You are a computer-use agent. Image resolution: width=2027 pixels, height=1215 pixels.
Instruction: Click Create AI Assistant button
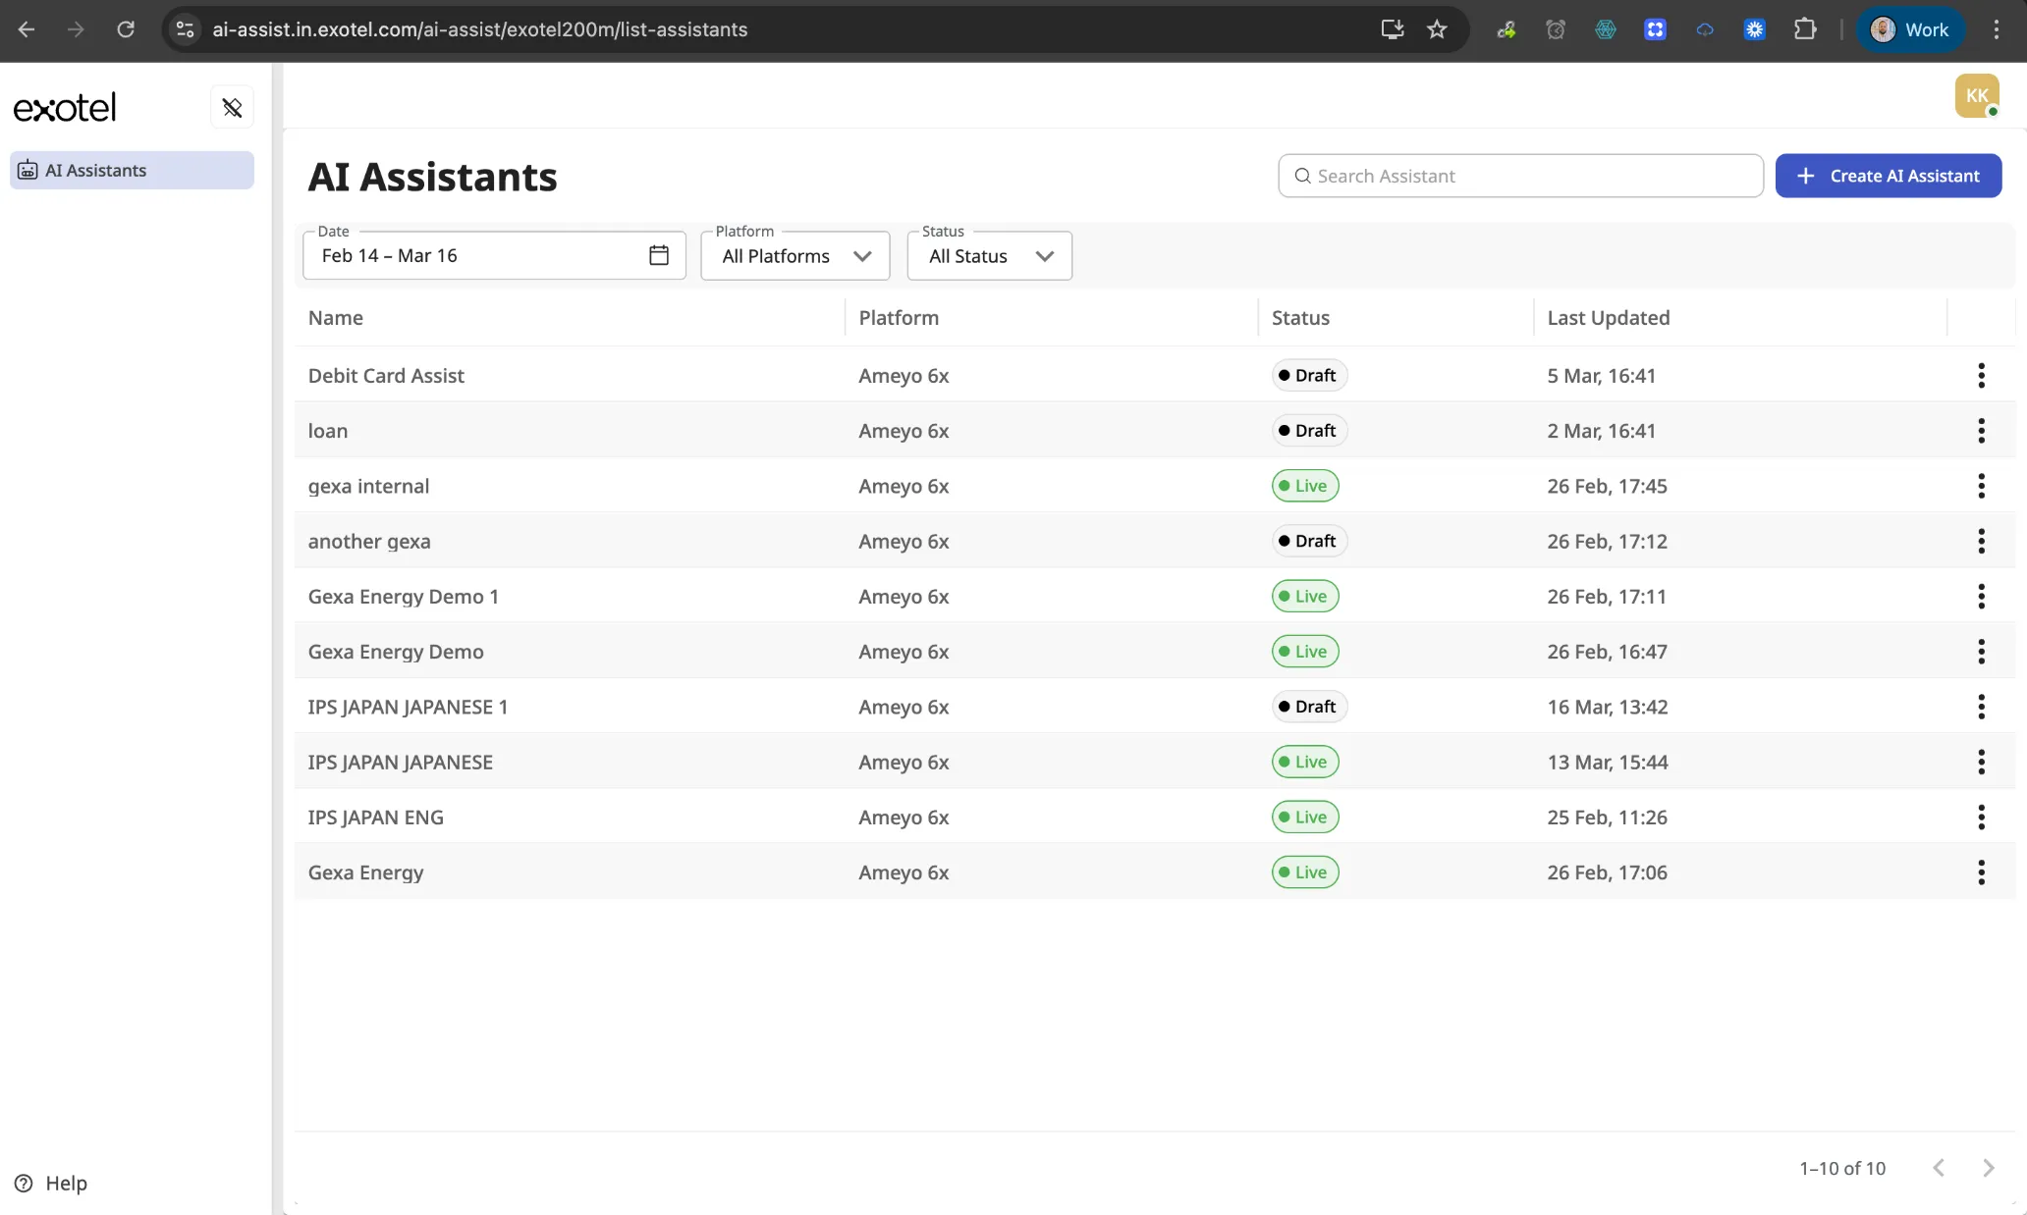[1888, 176]
